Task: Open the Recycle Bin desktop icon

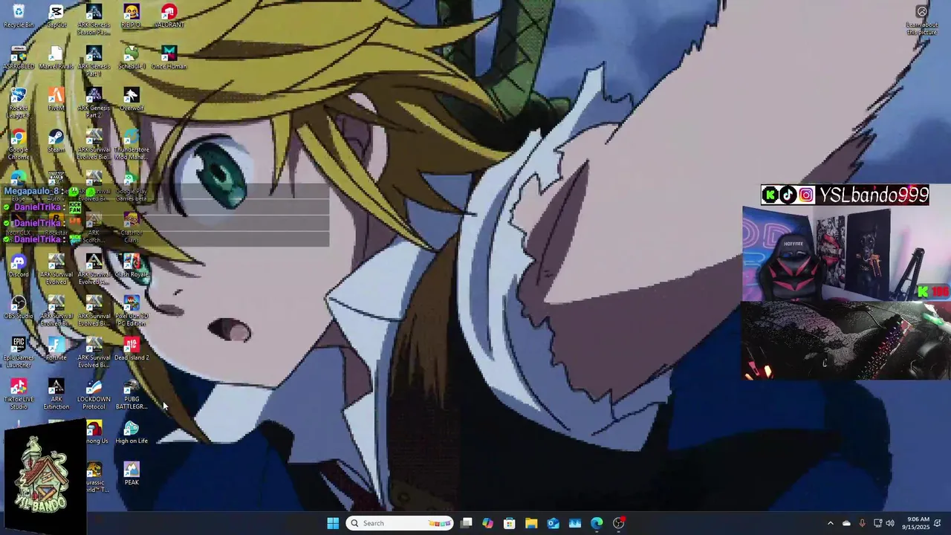Action: click(x=19, y=16)
